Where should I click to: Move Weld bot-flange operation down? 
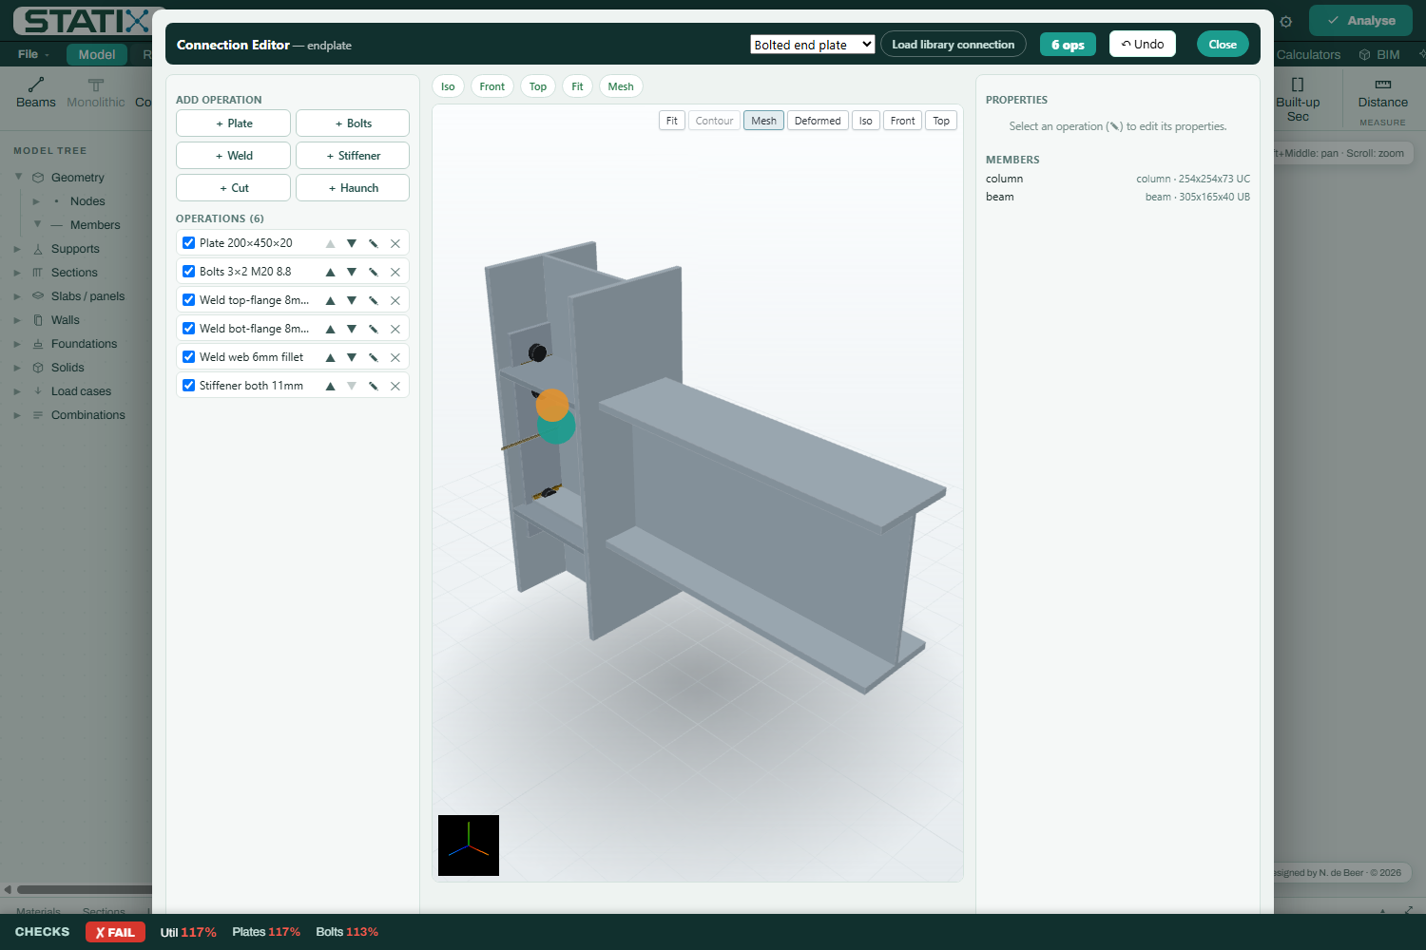tap(352, 329)
